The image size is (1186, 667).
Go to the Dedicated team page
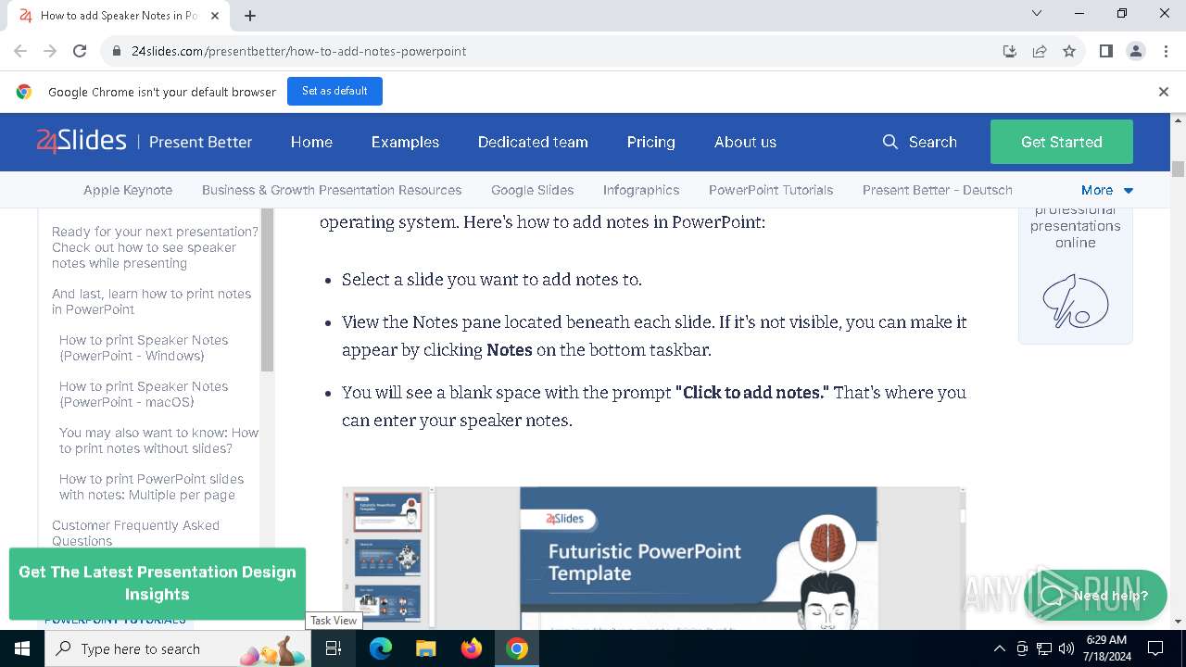point(533,142)
